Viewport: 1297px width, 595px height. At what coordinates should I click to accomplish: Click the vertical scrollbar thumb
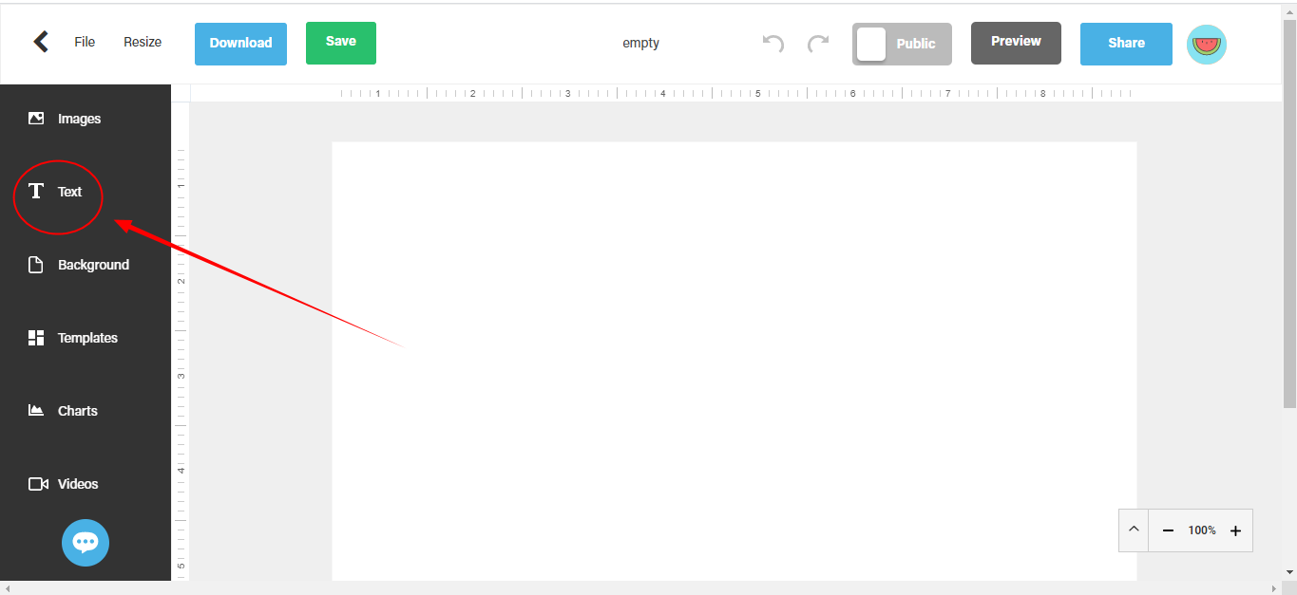(x=1289, y=214)
